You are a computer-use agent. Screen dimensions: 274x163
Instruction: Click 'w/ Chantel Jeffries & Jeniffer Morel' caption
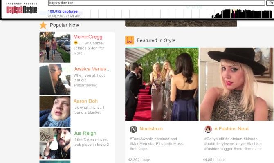89,48
